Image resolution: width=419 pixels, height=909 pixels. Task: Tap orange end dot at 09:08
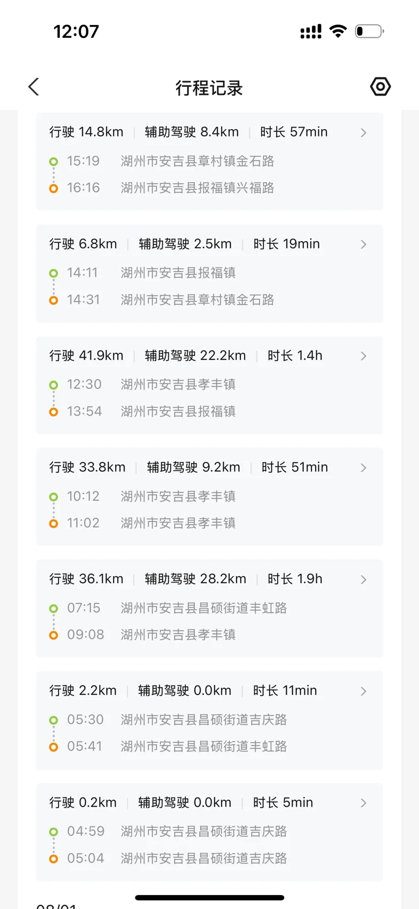[x=53, y=635]
